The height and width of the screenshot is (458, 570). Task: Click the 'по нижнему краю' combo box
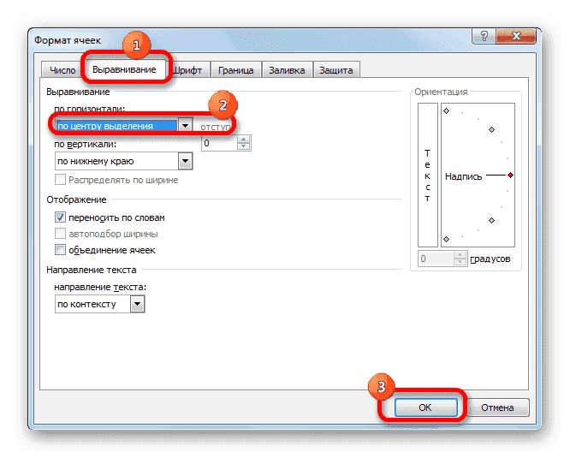pos(123,161)
